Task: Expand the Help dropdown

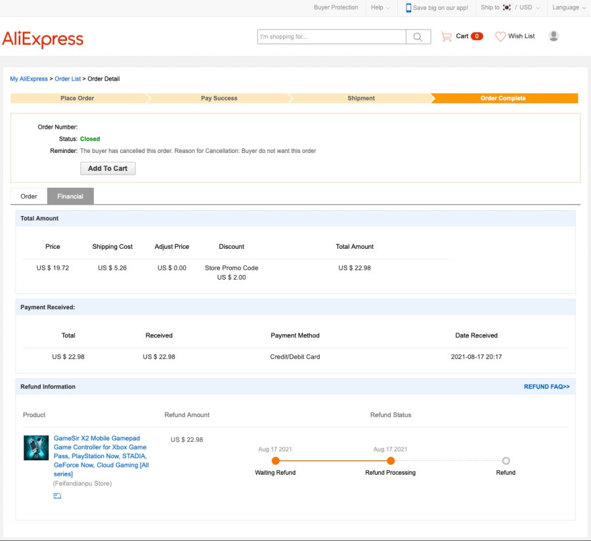Action: click(x=380, y=7)
